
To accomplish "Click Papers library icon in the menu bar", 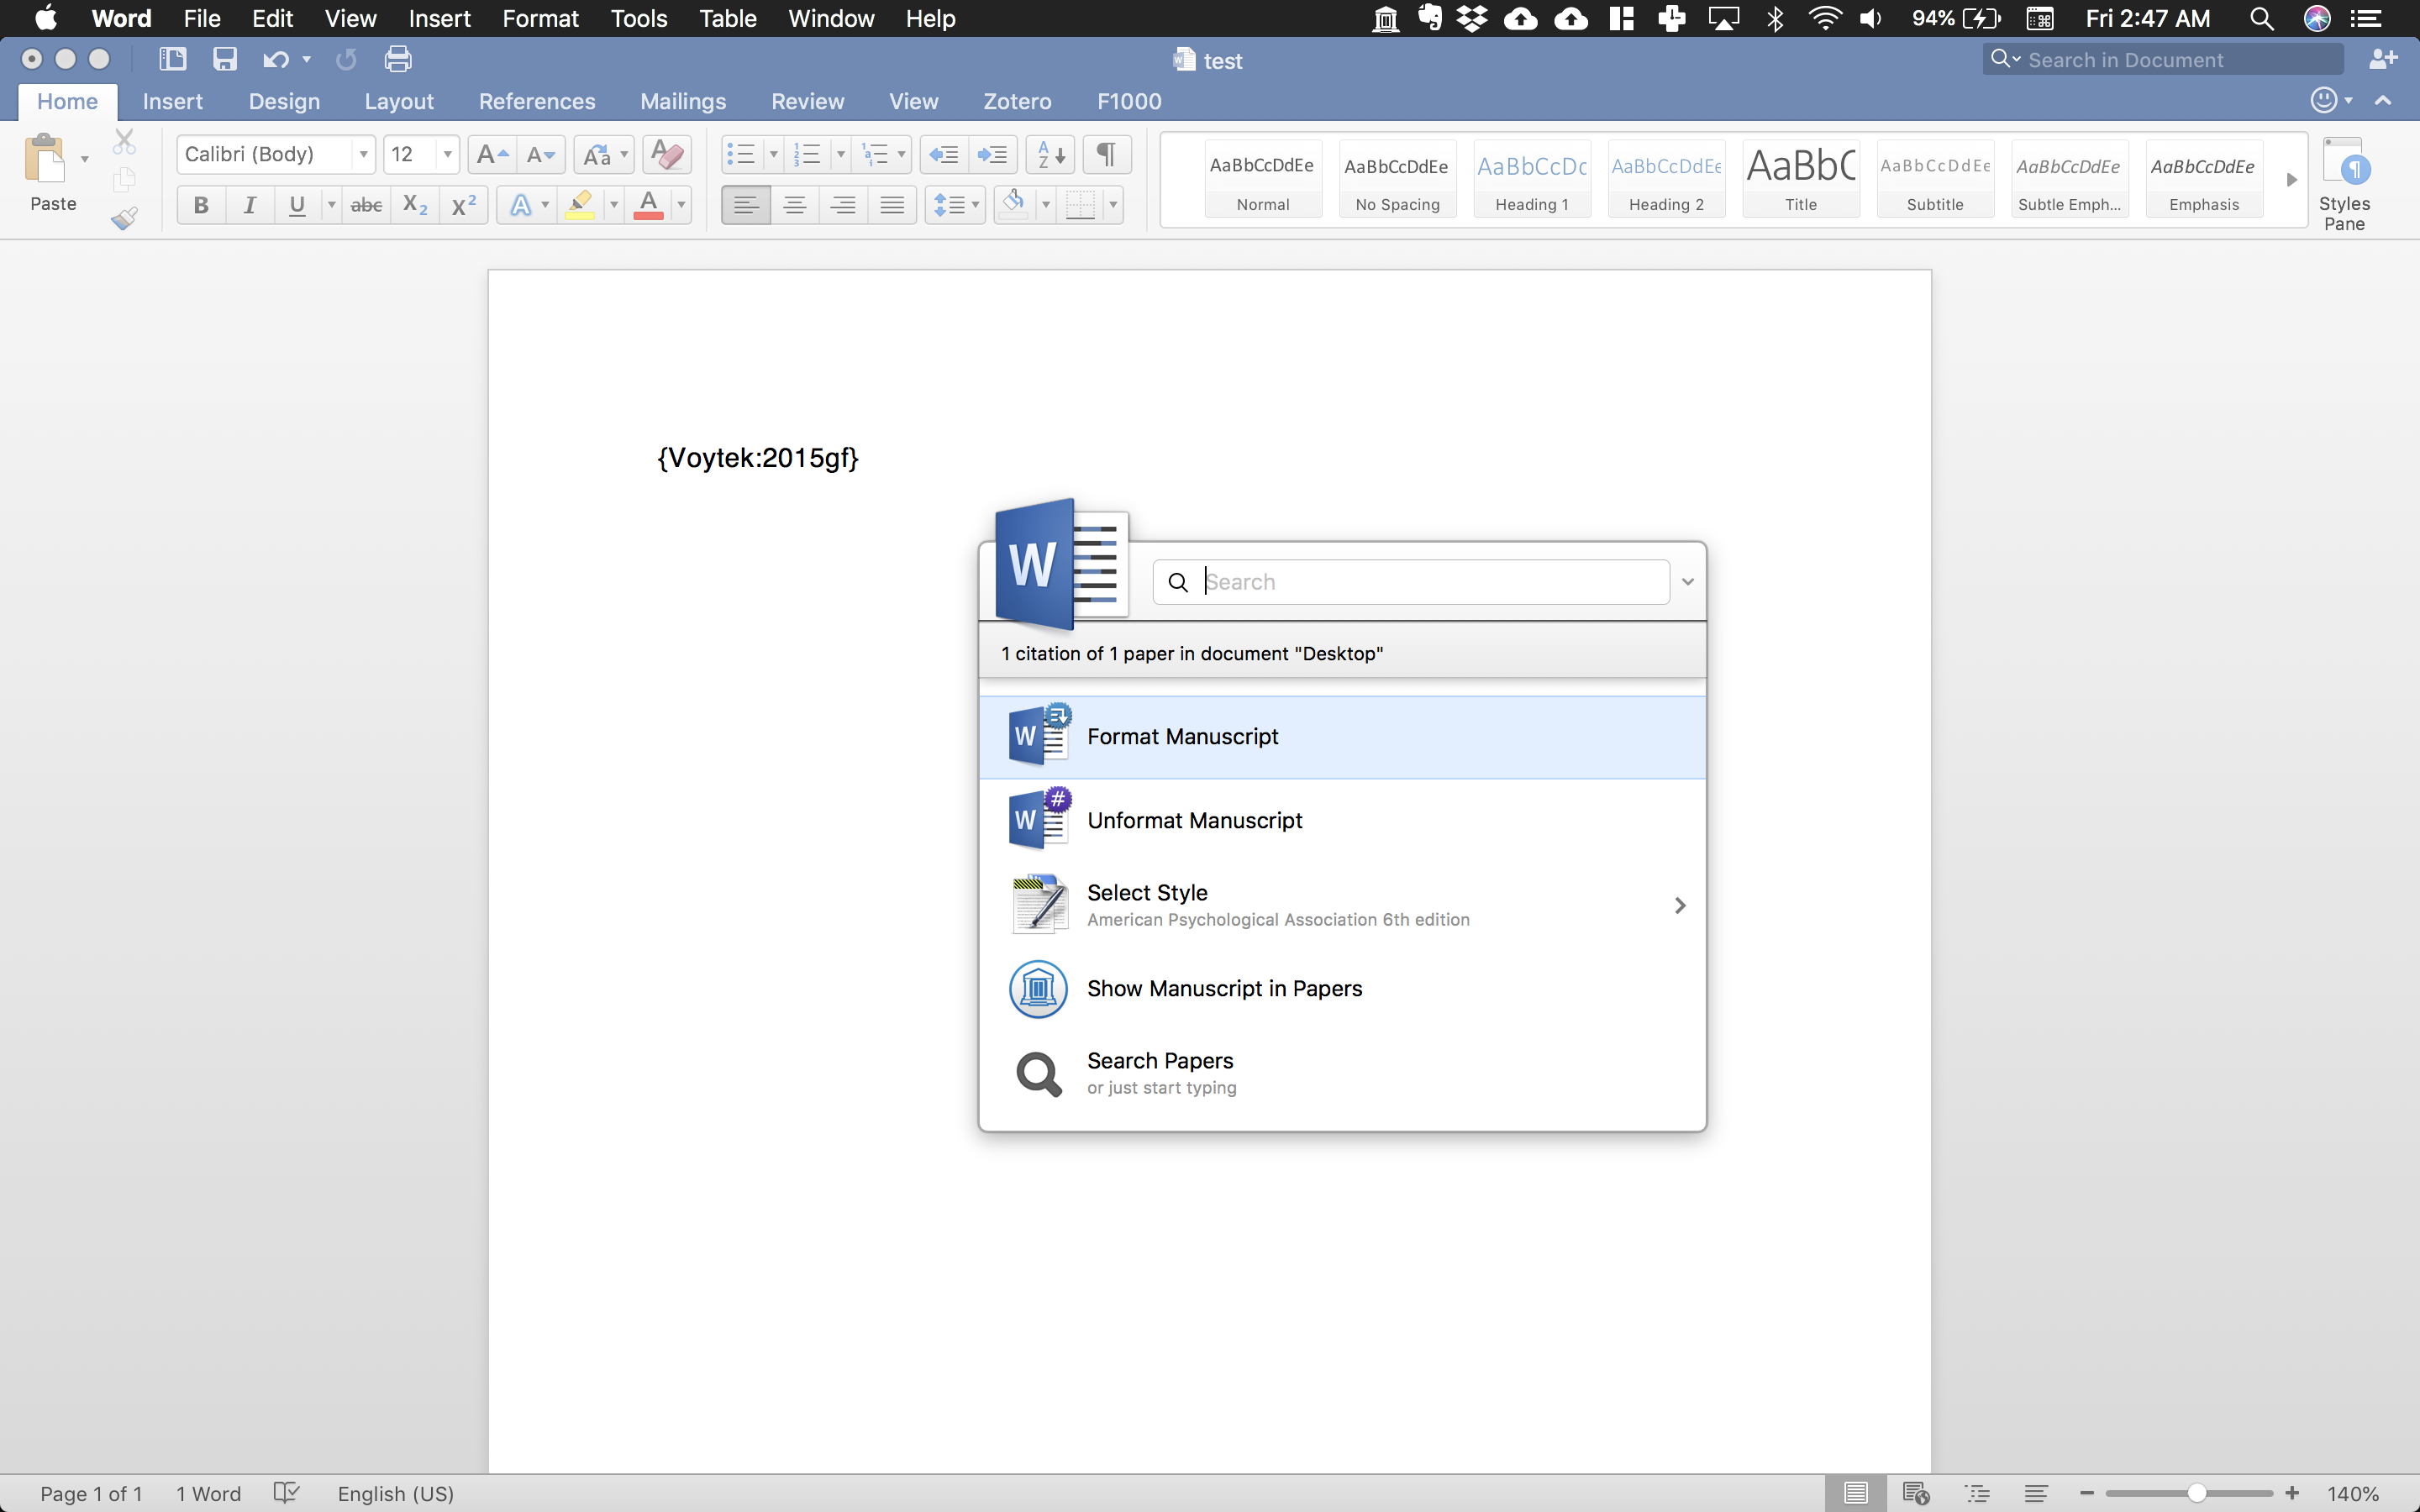I will [1385, 19].
